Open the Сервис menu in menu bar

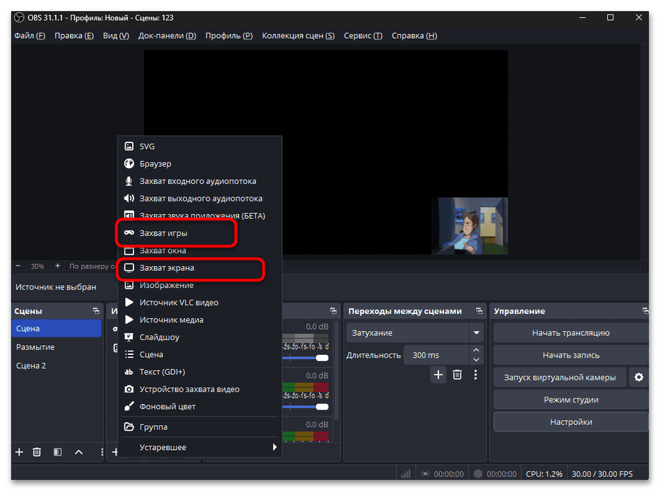pos(363,35)
